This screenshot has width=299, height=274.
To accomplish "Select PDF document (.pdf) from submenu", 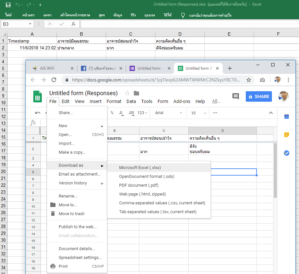I will click(139, 185).
